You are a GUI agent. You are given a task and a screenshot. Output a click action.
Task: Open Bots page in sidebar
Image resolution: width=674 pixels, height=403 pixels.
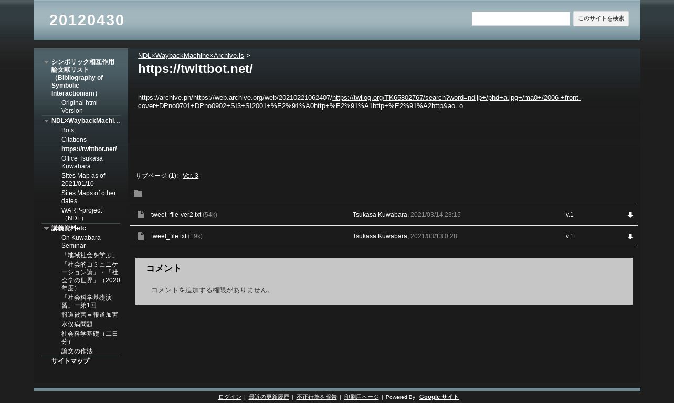click(x=68, y=130)
